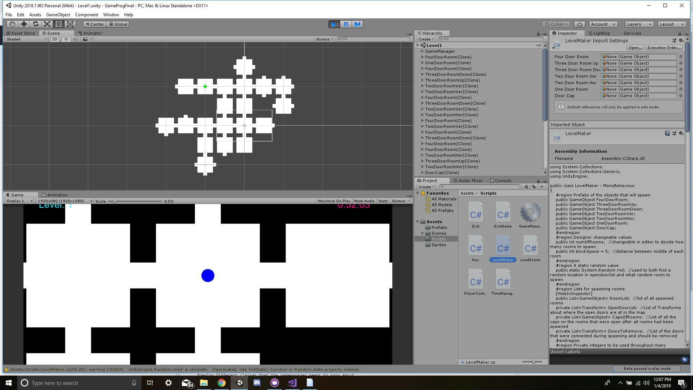This screenshot has height=390, width=693.
Task: Open the GameObject menu
Action: coord(58,14)
